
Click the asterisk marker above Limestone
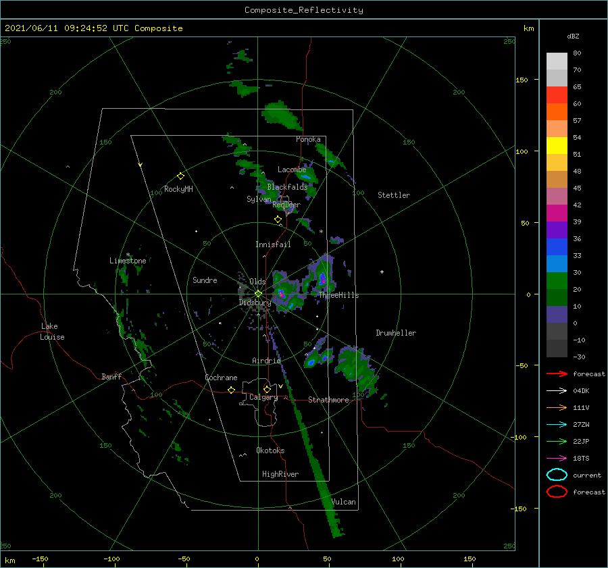(128, 255)
